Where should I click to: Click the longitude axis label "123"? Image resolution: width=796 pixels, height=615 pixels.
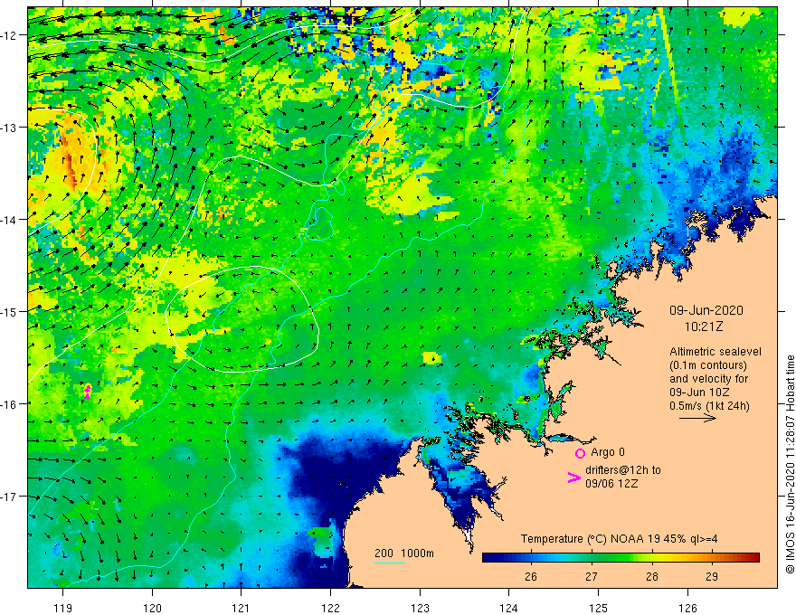420,608
